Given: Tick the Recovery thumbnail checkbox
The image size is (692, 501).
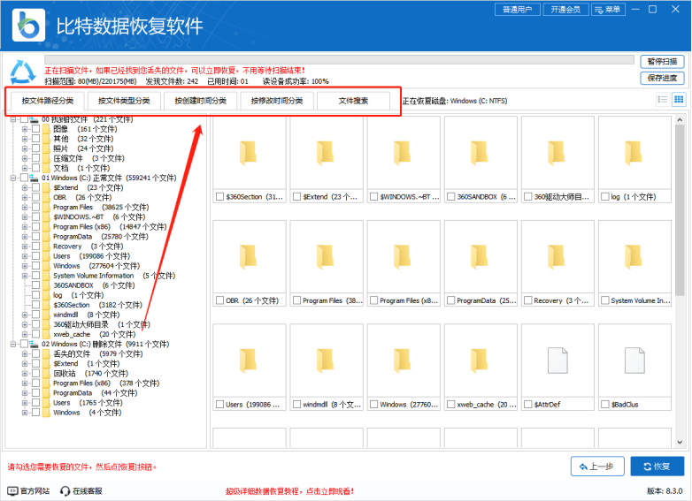Looking at the screenshot, I should (527, 300).
